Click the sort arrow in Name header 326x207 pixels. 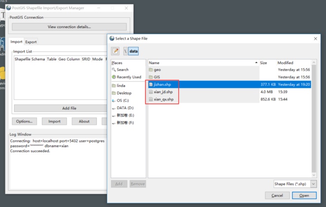[256, 63]
